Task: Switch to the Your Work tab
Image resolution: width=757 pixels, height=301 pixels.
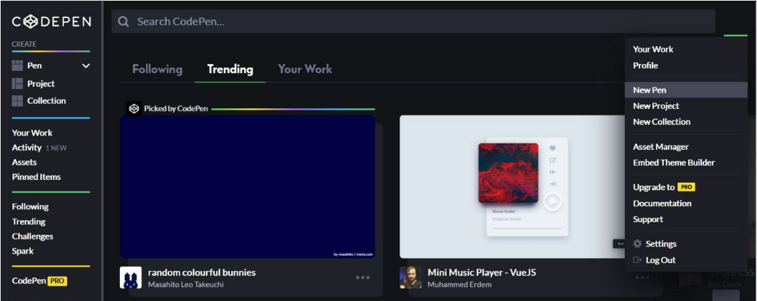Action: click(x=305, y=69)
